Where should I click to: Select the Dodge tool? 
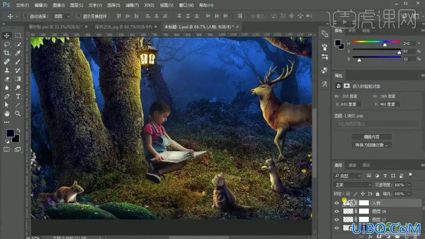pyautogui.click(x=18, y=88)
